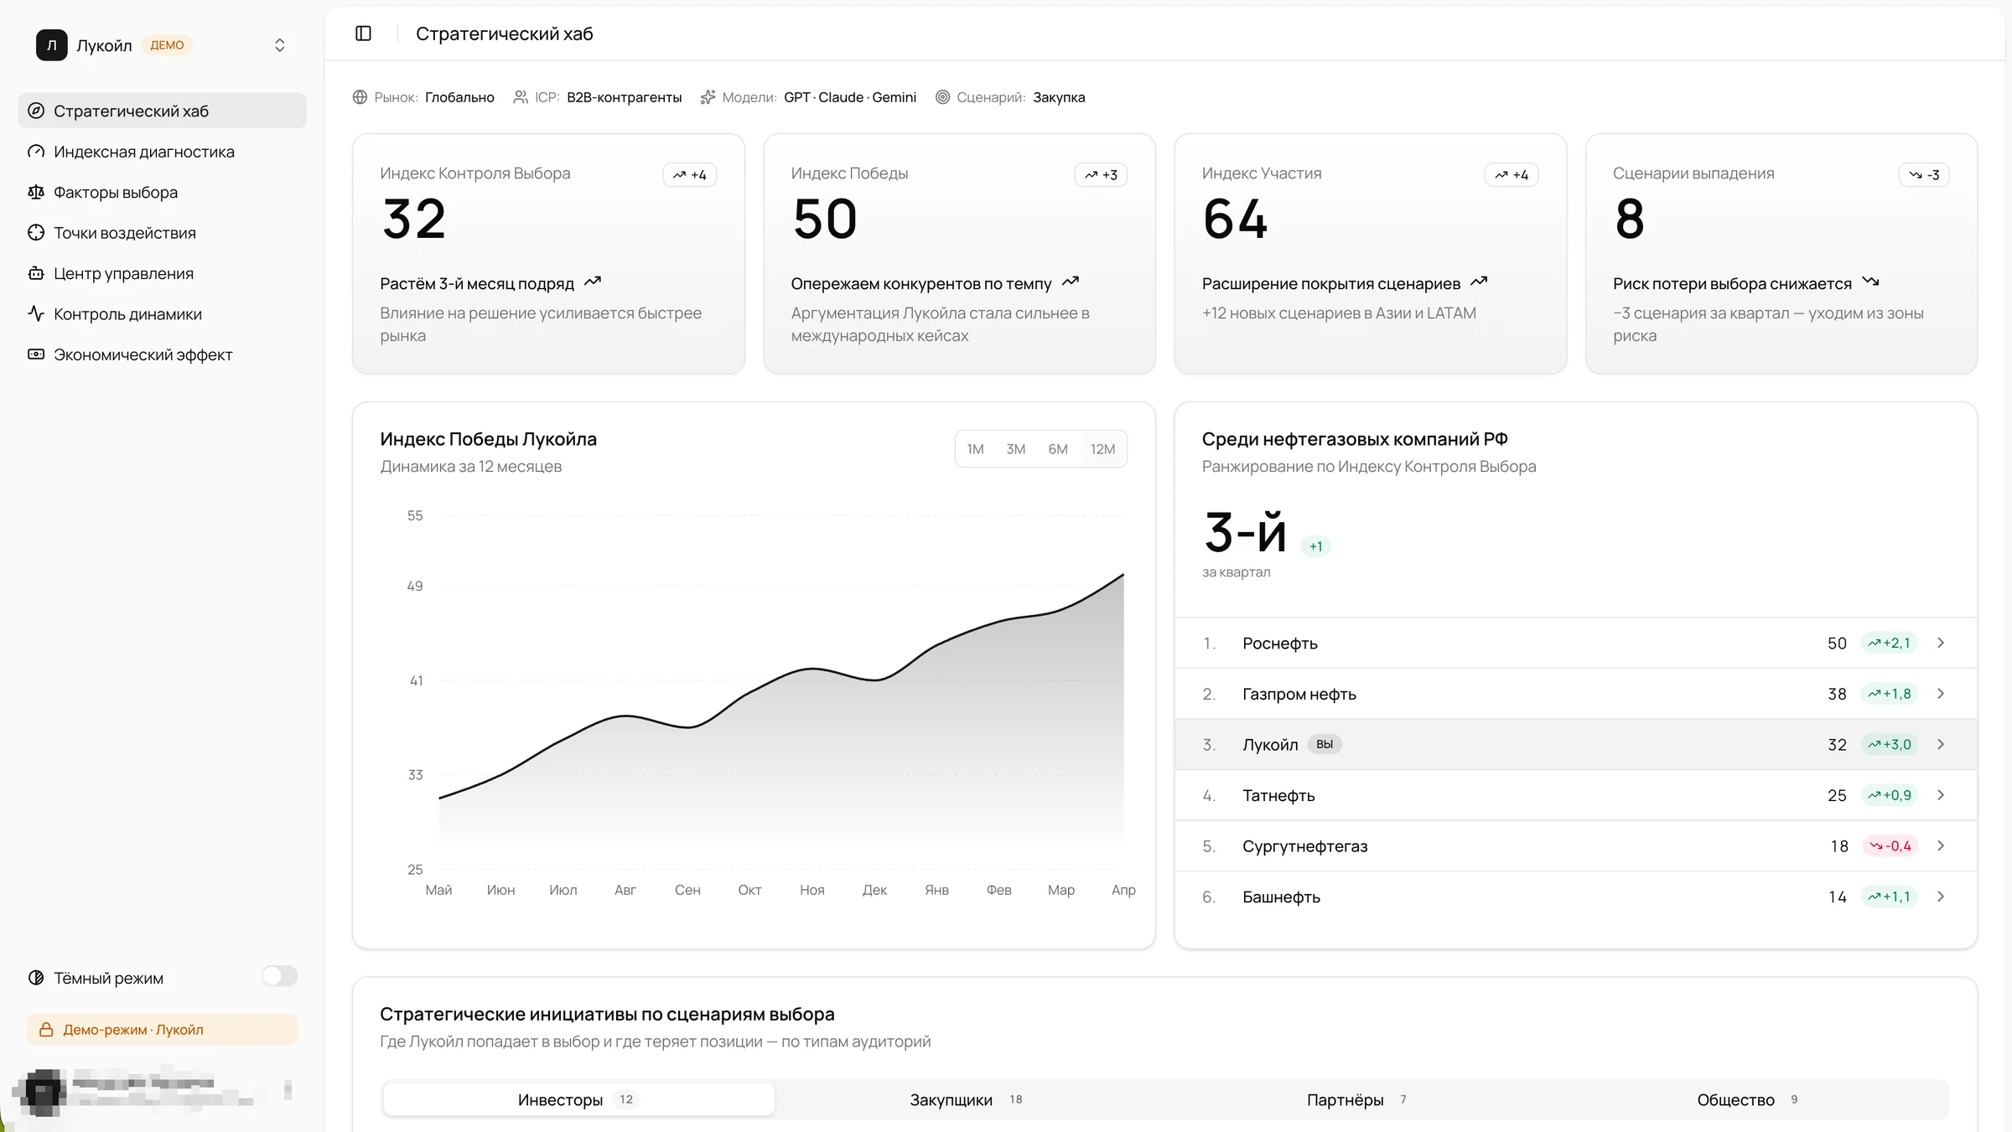Click the lock icon in Демо-режим banner

click(47, 1030)
